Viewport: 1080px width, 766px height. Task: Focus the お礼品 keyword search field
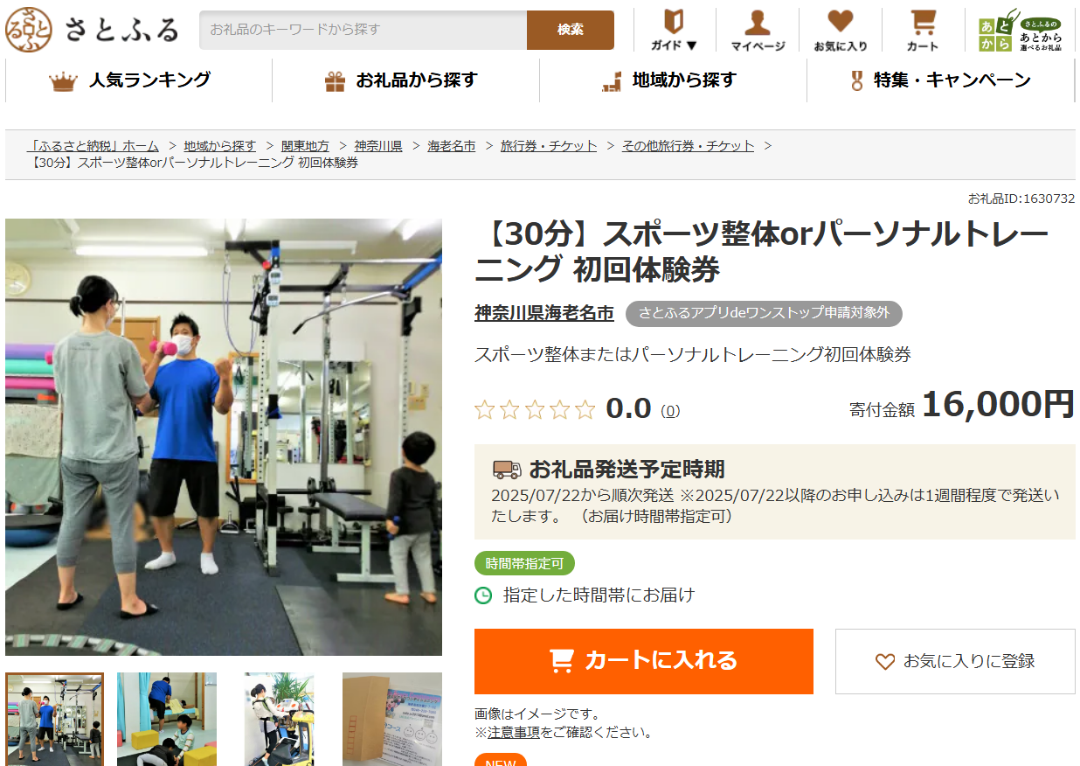(363, 30)
